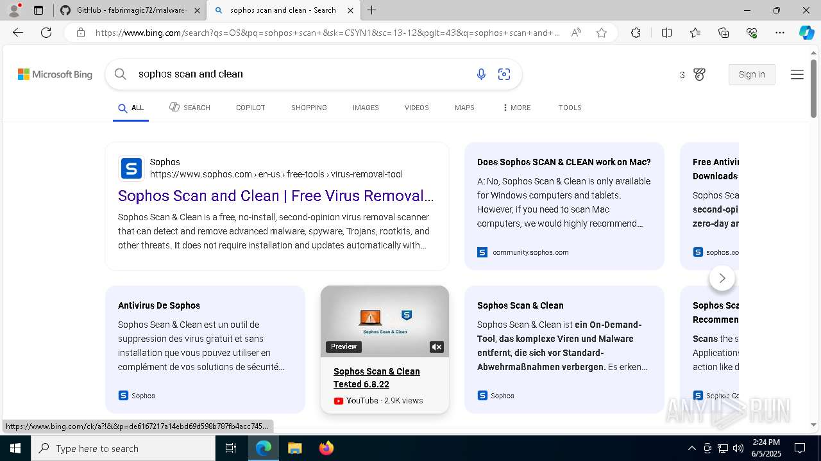821x461 pixels.
Task: Open the sophos.com virus-removal-tool URL
Action: 276,174
